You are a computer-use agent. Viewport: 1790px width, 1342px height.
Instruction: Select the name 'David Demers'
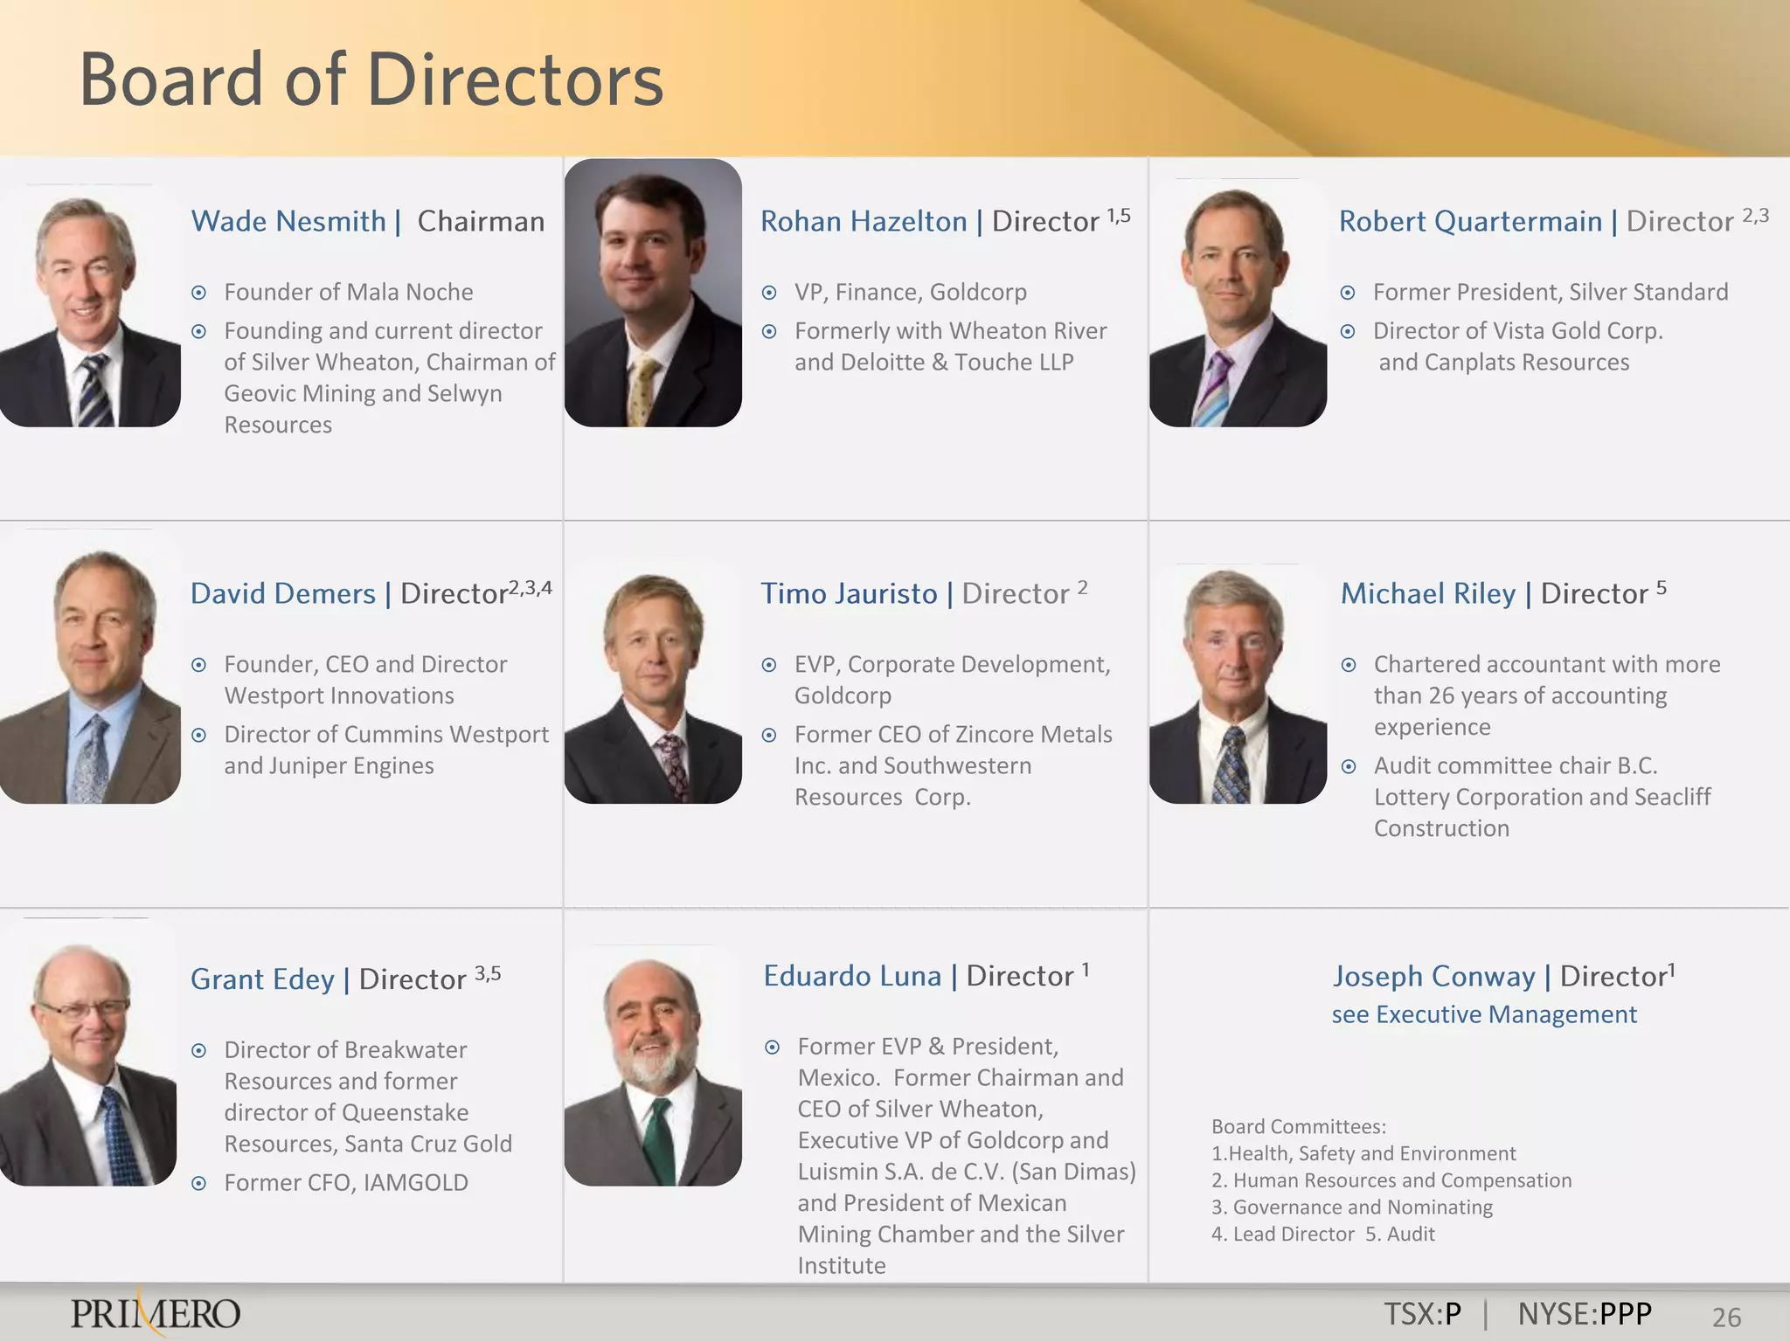(283, 593)
